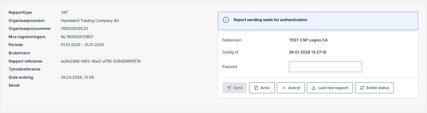Click the info icon in authentication banner

click(x=226, y=20)
